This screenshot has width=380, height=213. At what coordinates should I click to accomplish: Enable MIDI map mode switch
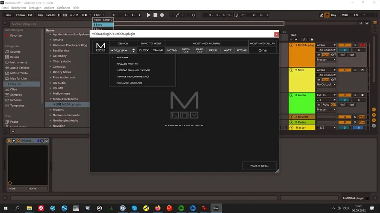coord(345,15)
